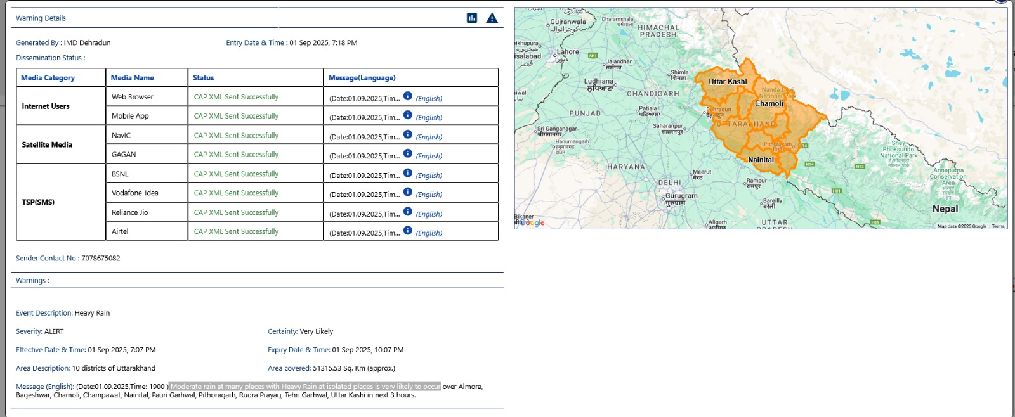This screenshot has width=1015, height=417.
Task: Open the Google logo on the map
Action: point(530,222)
